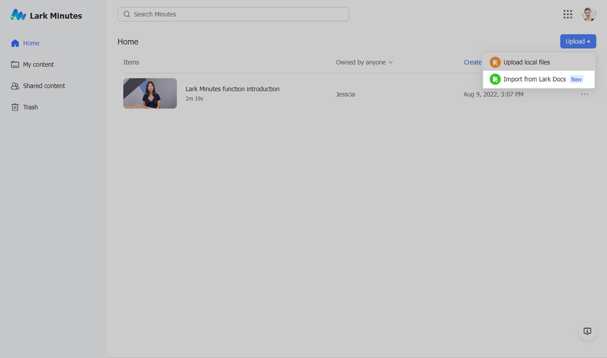Click owner name Jesscia
The width and height of the screenshot is (607, 358).
[345, 94]
